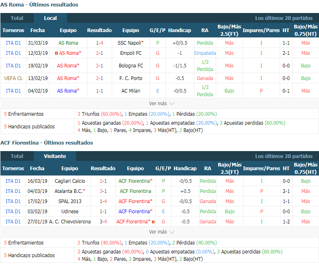Open F. C. Porto team link

[130, 78]
